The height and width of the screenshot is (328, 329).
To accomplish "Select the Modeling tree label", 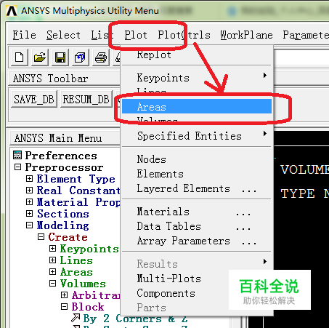I will (x=63, y=225).
